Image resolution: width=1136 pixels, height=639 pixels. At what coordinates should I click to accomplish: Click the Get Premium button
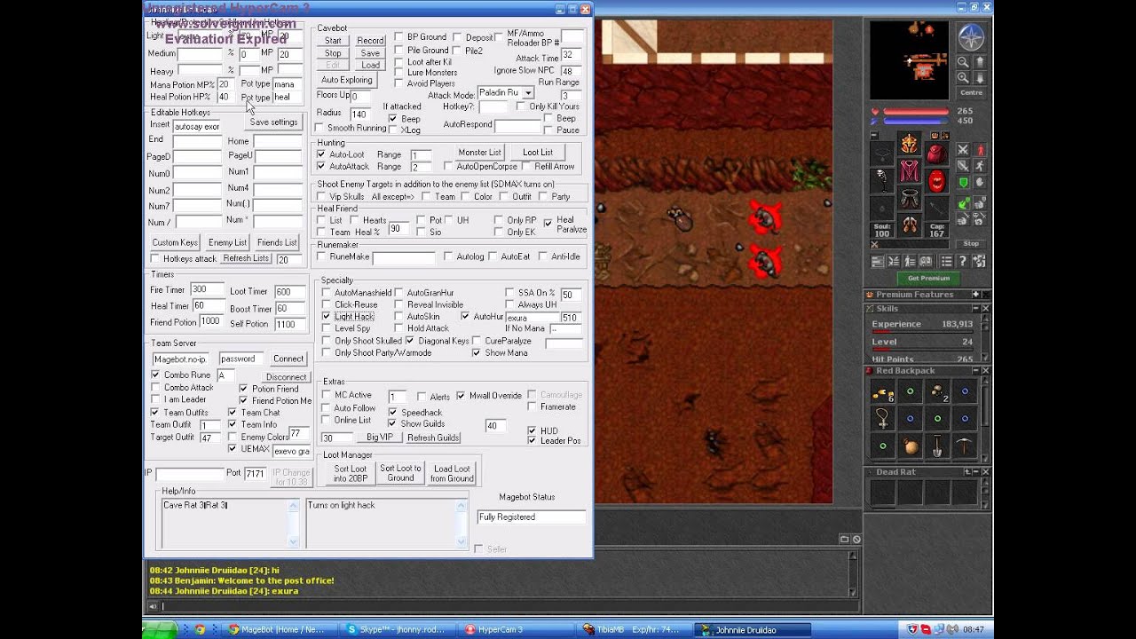[x=928, y=278]
